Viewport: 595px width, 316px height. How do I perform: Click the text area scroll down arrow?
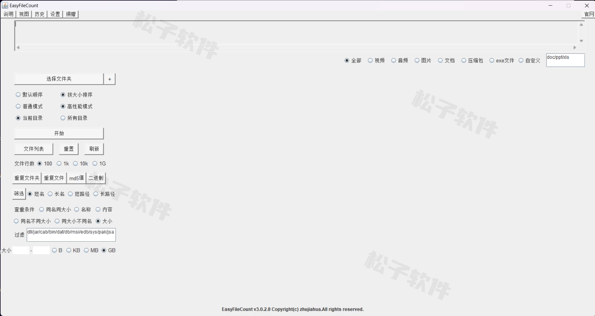click(x=581, y=41)
